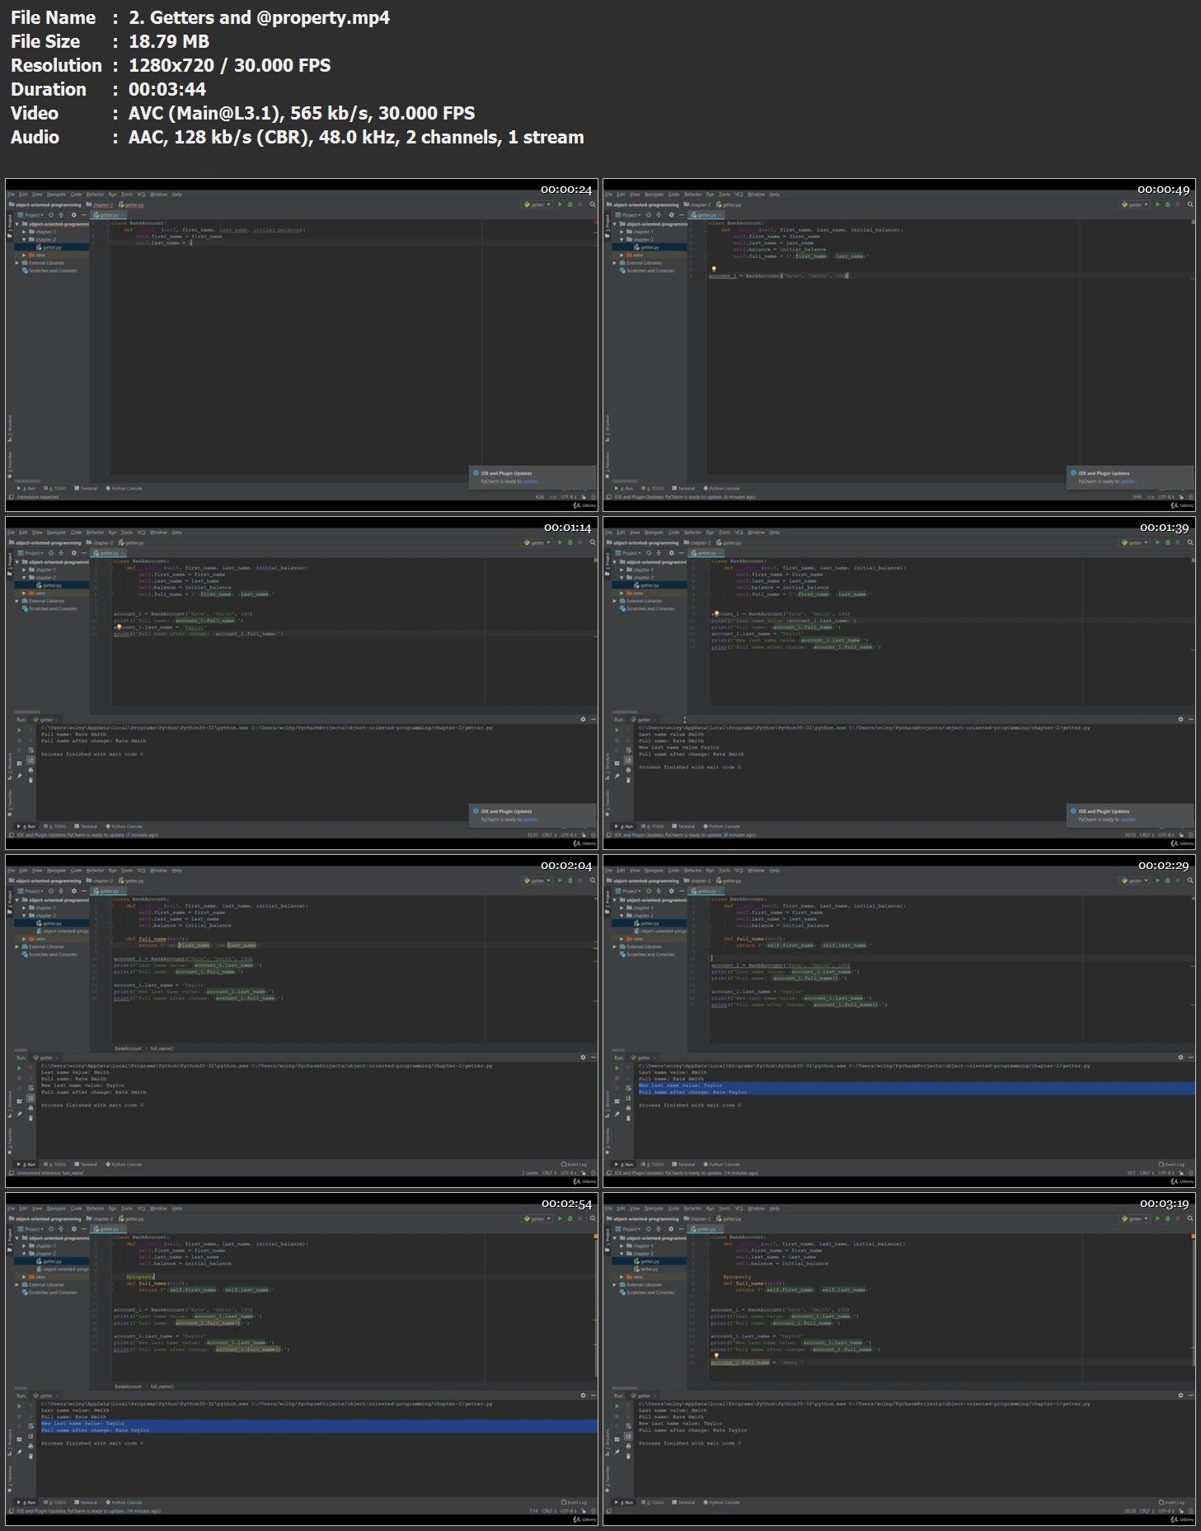Screen dimensions: 1201x1531
Task: Click Run panel settings gear in 00:02:04 thumbnail
Action: click(x=583, y=1057)
